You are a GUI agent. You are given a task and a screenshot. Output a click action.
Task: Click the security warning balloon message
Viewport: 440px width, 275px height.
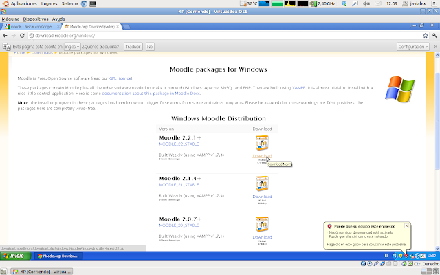point(366,236)
